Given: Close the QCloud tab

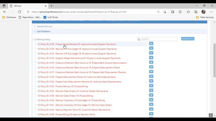Looking at the screenshot, I should (x=46, y=6).
